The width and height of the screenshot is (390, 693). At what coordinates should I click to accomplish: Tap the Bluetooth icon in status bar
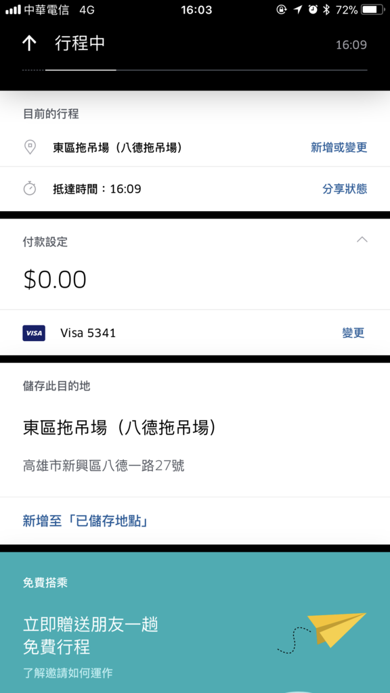click(x=326, y=9)
